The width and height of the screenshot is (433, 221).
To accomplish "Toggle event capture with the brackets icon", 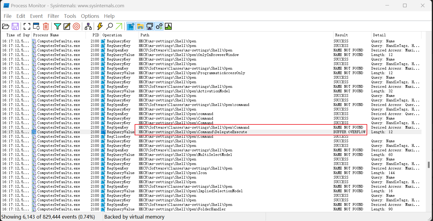I will (x=27, y=26).
